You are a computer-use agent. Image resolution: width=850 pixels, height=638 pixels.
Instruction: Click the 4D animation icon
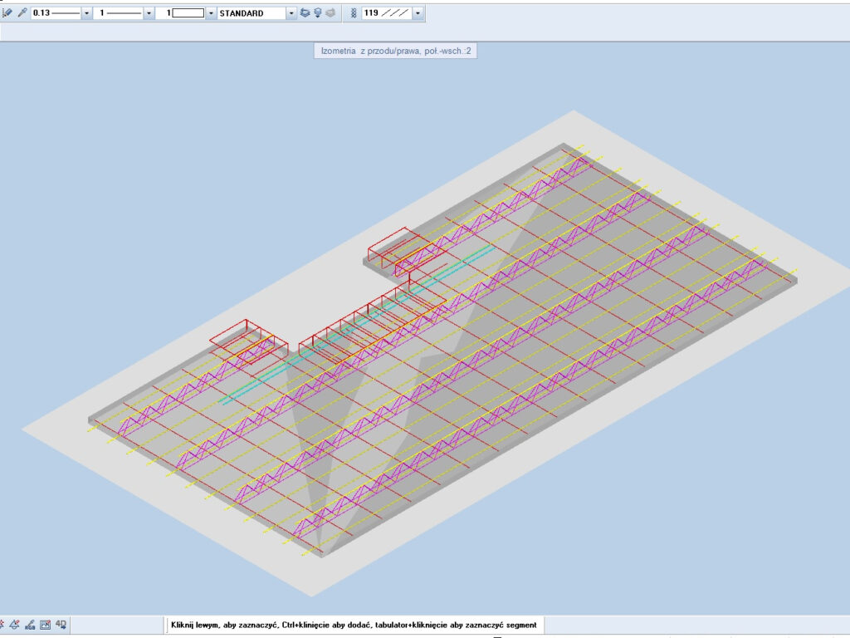[x=61, y=625]
